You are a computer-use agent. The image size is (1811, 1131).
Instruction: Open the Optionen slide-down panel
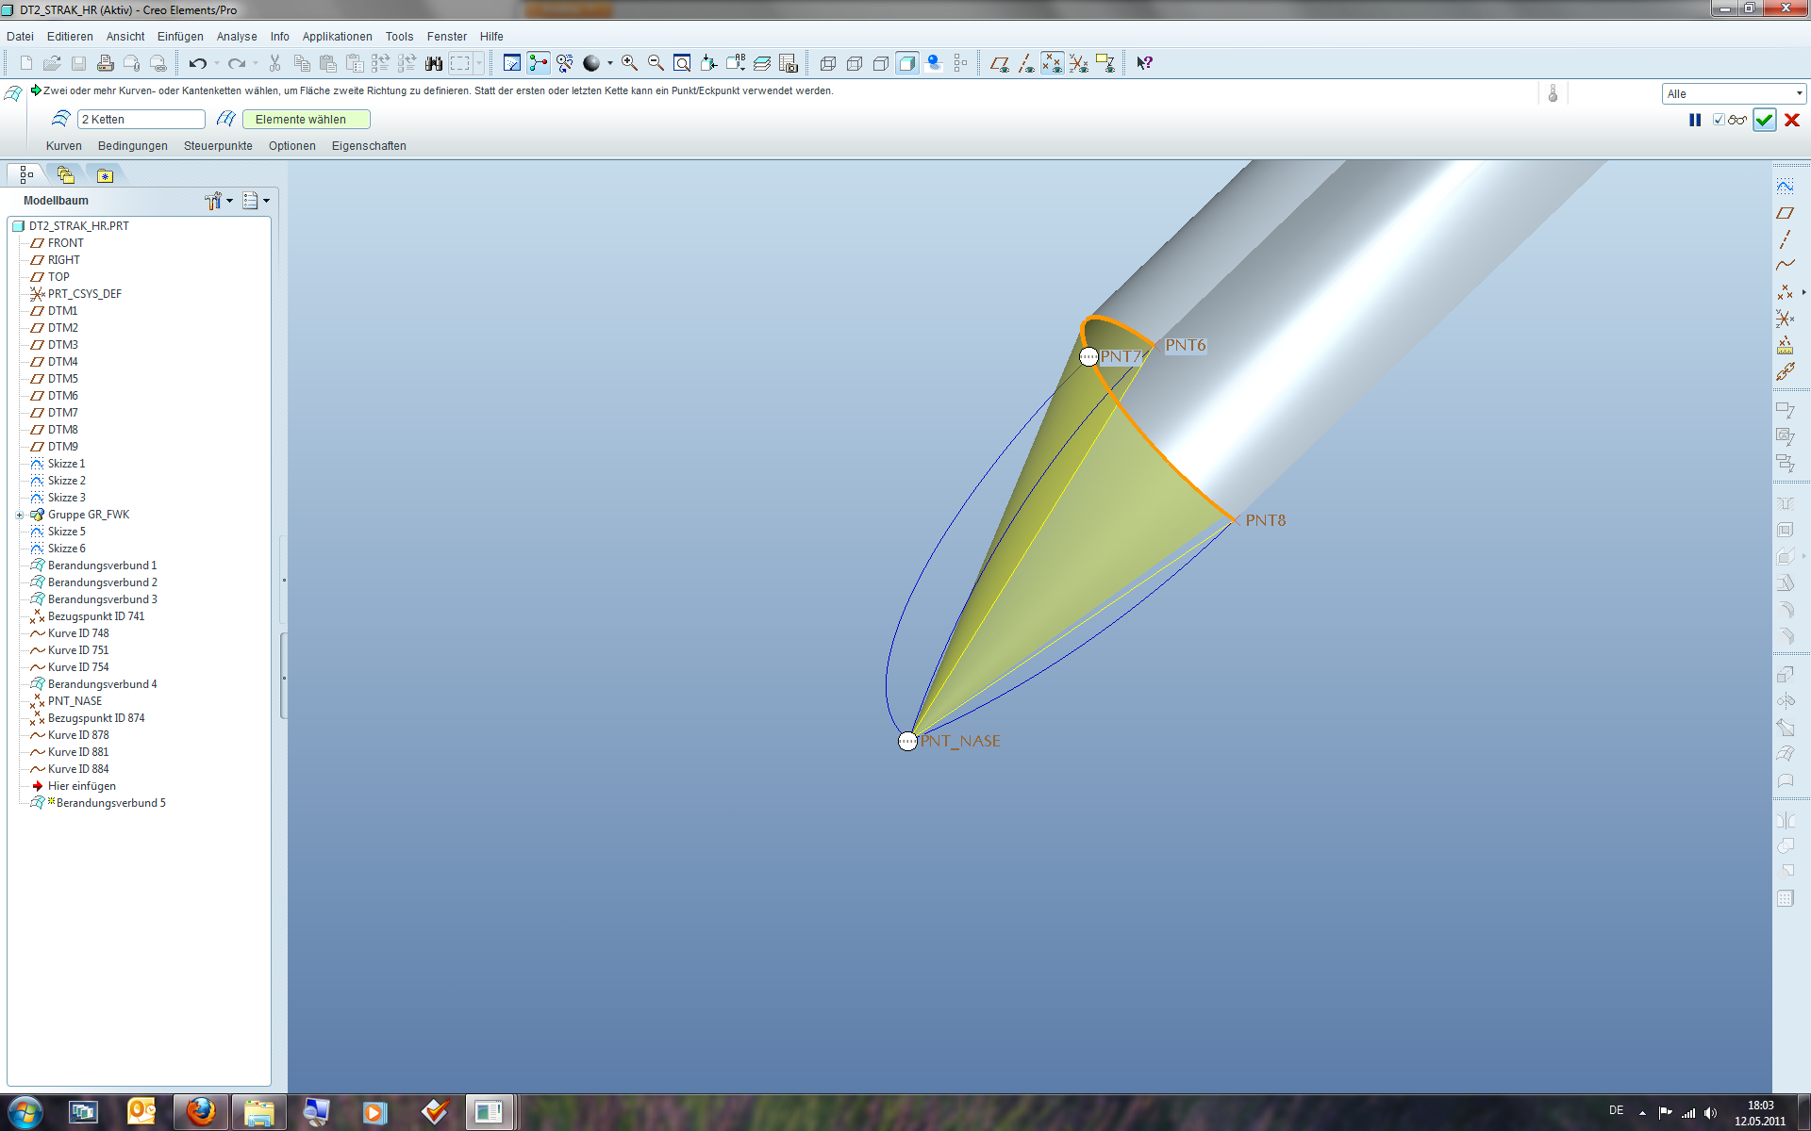tap(292, 146)
